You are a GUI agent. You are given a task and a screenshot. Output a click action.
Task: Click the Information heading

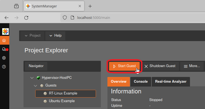126,91
